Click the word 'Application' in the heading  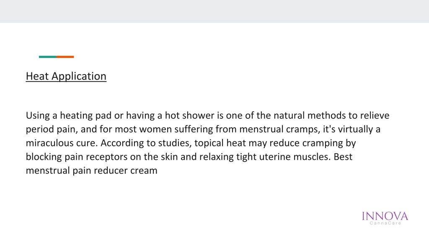79,77
